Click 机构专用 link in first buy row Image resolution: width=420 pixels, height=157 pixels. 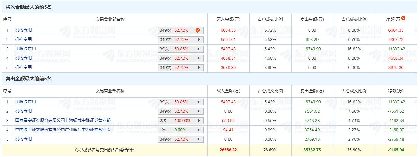coord(23,30)
